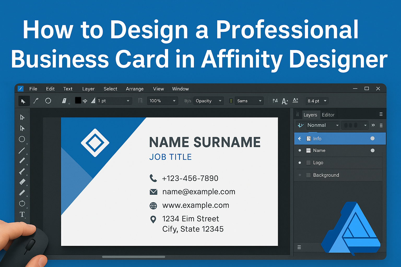Image resolution: width=401 pixels, height=267 pixels.
Task: Click the back arrow on Info layer row
Action: click(300, 139)
